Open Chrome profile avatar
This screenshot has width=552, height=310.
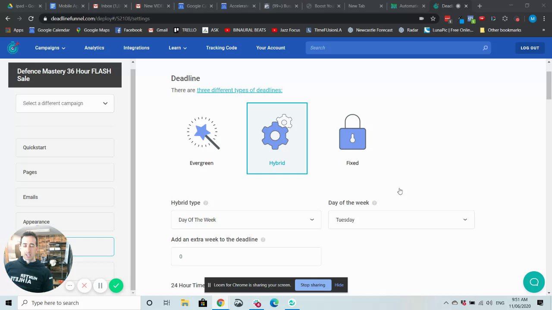click(x=533, y=19)
